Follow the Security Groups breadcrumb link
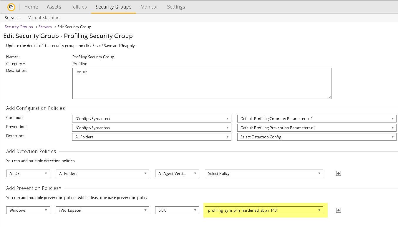 [x=19, y=27]
